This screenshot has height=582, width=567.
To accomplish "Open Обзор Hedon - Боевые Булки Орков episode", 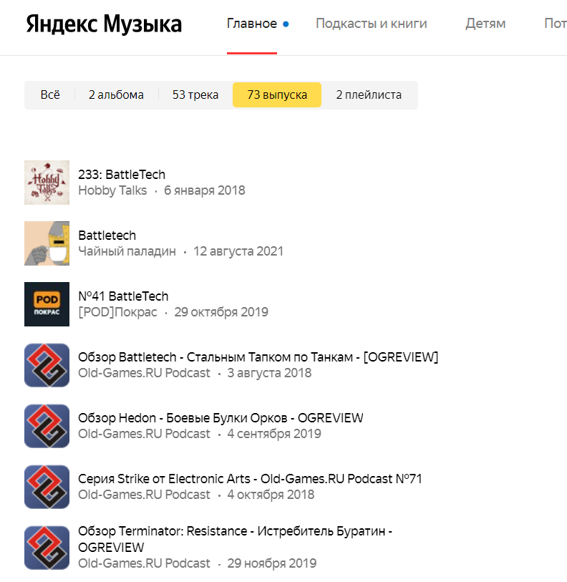I will pos(220,418).
